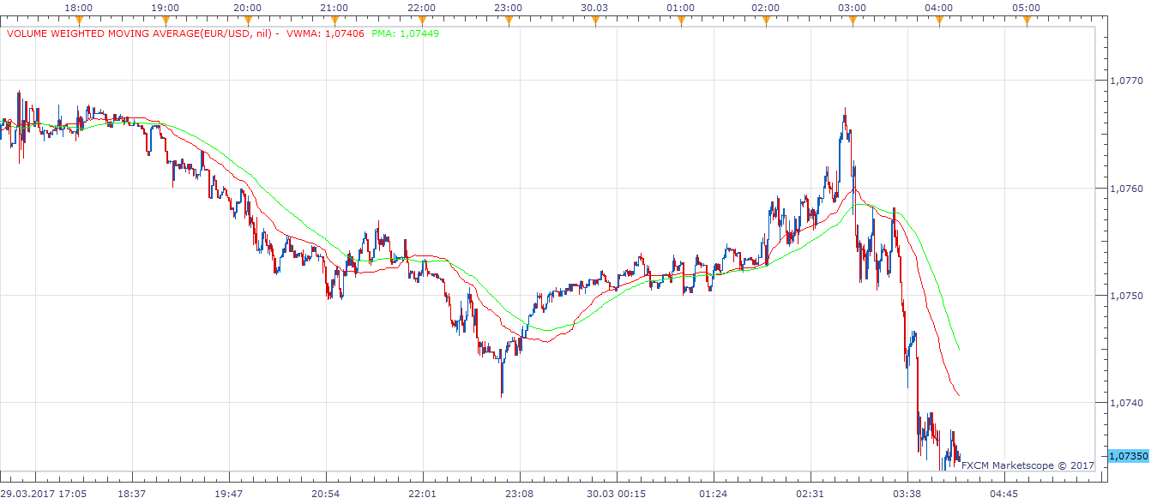The height and width of the screenshot is (504, 1157).
Task: Click the current price tag 1,07350
Action: (x=1129, y=457)
